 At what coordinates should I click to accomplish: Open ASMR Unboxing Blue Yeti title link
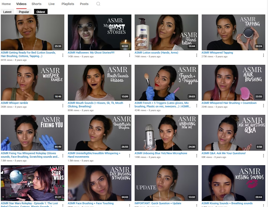pyautogui.click(x=161, y=153)
